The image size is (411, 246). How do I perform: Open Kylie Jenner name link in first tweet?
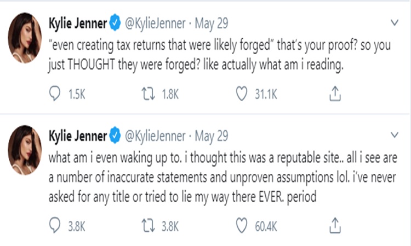pos(78,24)
